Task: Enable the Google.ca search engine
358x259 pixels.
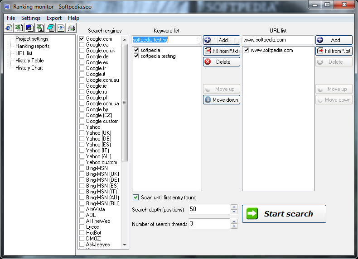Action: coord(82,45)
